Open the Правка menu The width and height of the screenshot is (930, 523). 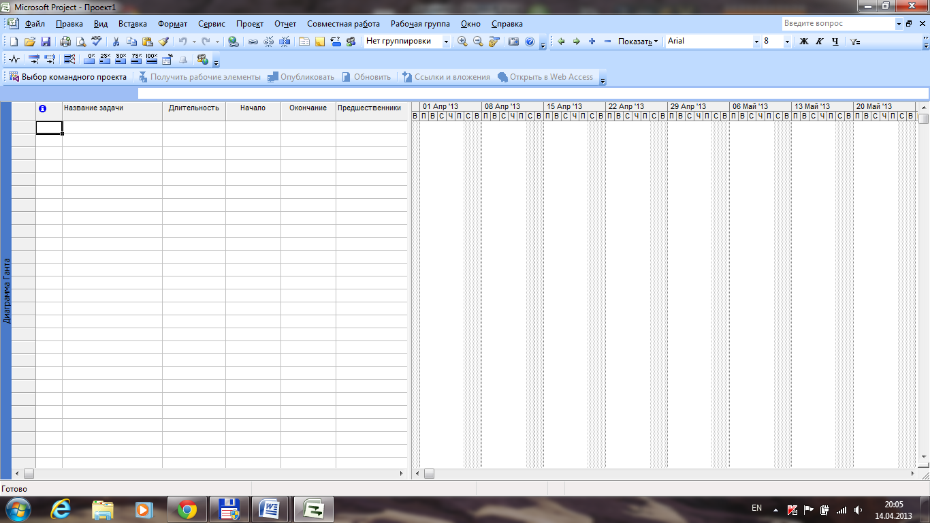pyautogui.click(x=69, y=24)
